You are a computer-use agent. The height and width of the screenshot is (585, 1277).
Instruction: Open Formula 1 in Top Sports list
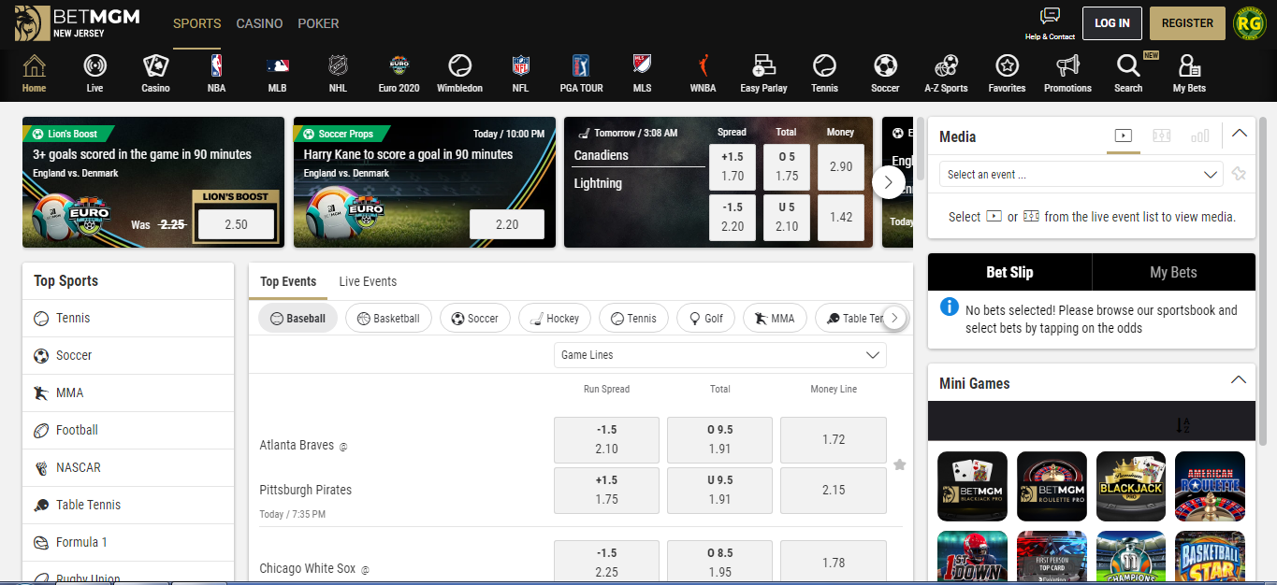click(x=128, y=542)
